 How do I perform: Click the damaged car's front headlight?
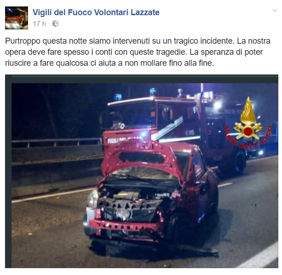tap(93, 198)
